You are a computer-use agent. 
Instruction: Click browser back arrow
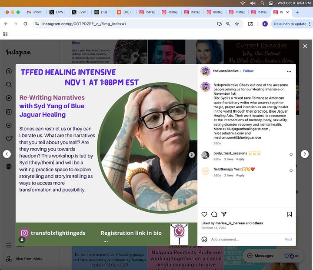click(6, 24)
